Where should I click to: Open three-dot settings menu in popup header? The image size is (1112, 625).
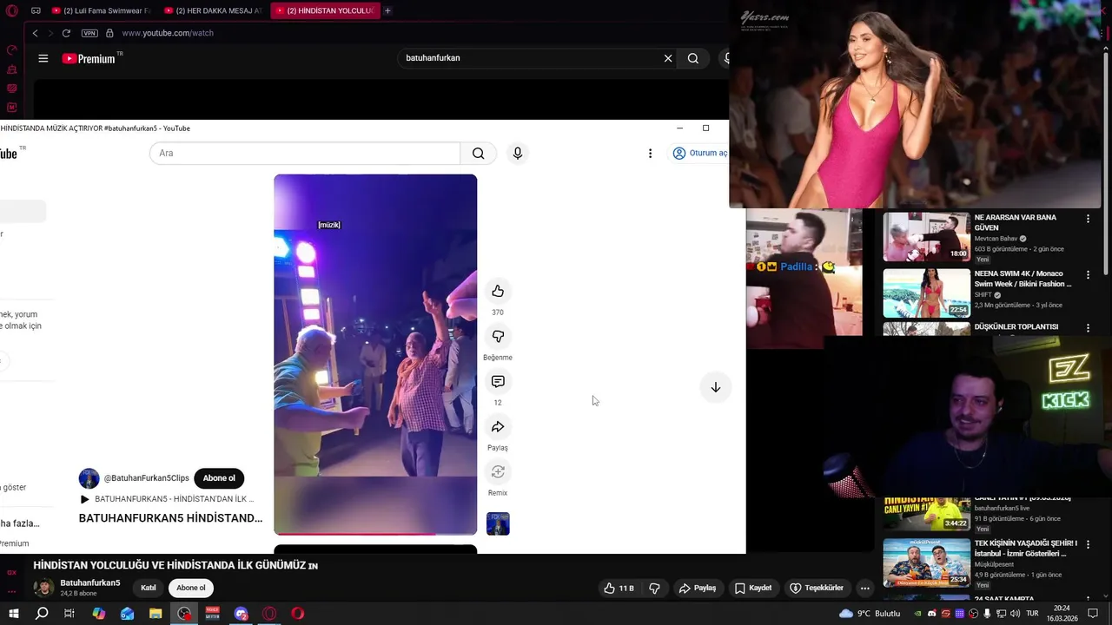(x=650, y=153)
